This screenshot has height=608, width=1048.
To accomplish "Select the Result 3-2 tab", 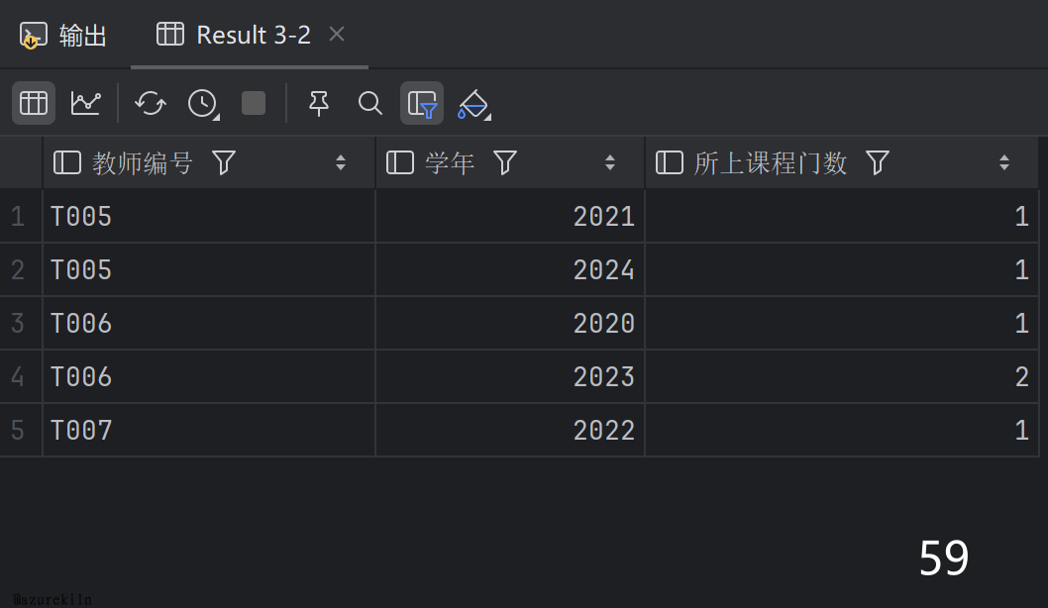I will pyautogui.click(x=252, y=36).
